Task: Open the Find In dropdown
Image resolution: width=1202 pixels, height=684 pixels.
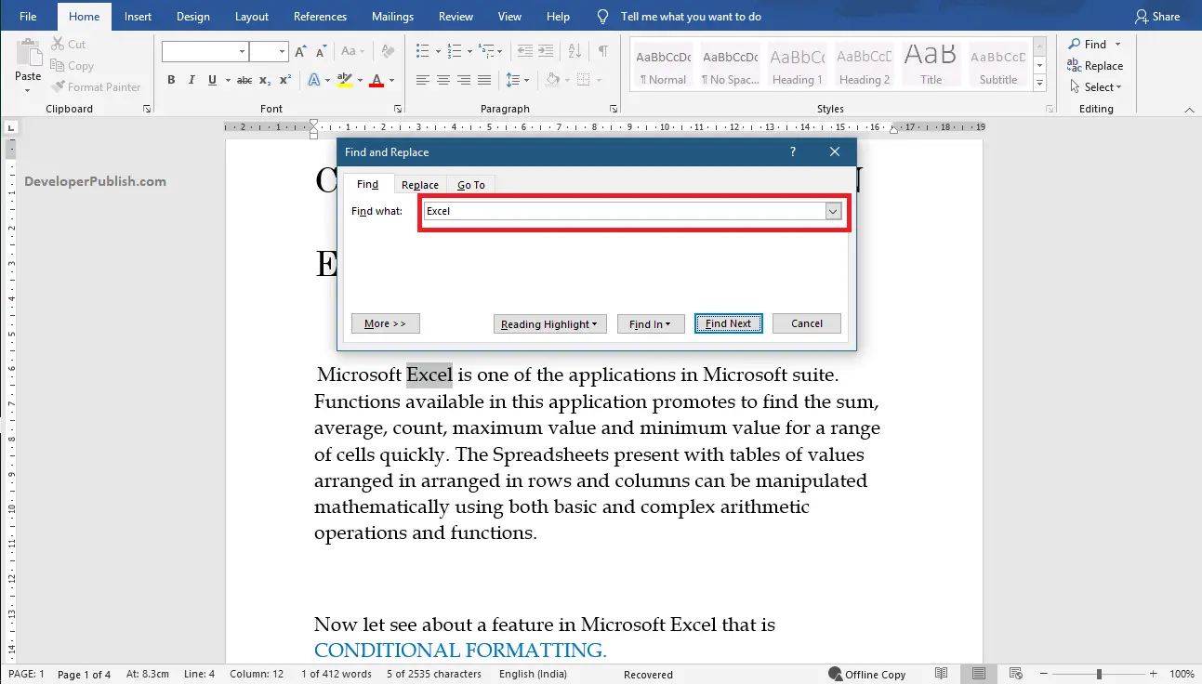Action: click(651, 323)
